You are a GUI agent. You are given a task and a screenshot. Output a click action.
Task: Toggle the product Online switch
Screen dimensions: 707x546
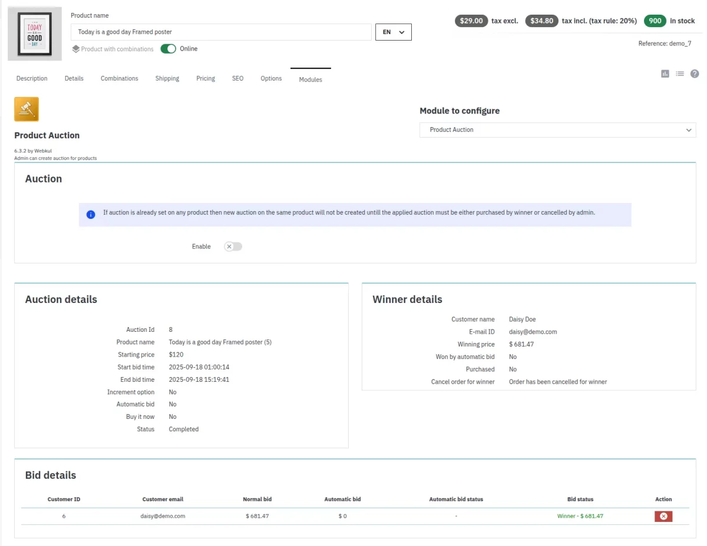tap(169, 49)
